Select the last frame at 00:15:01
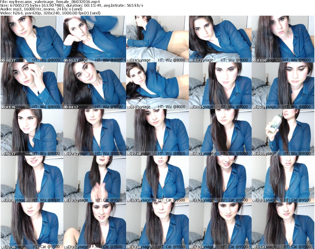The height and width of the screenshot is (249, 315). tap(283, 226)
